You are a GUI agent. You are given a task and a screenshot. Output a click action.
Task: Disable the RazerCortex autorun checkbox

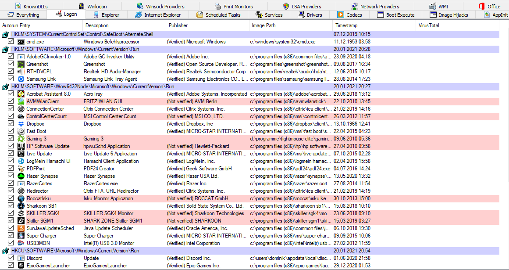tap(11, 184)
